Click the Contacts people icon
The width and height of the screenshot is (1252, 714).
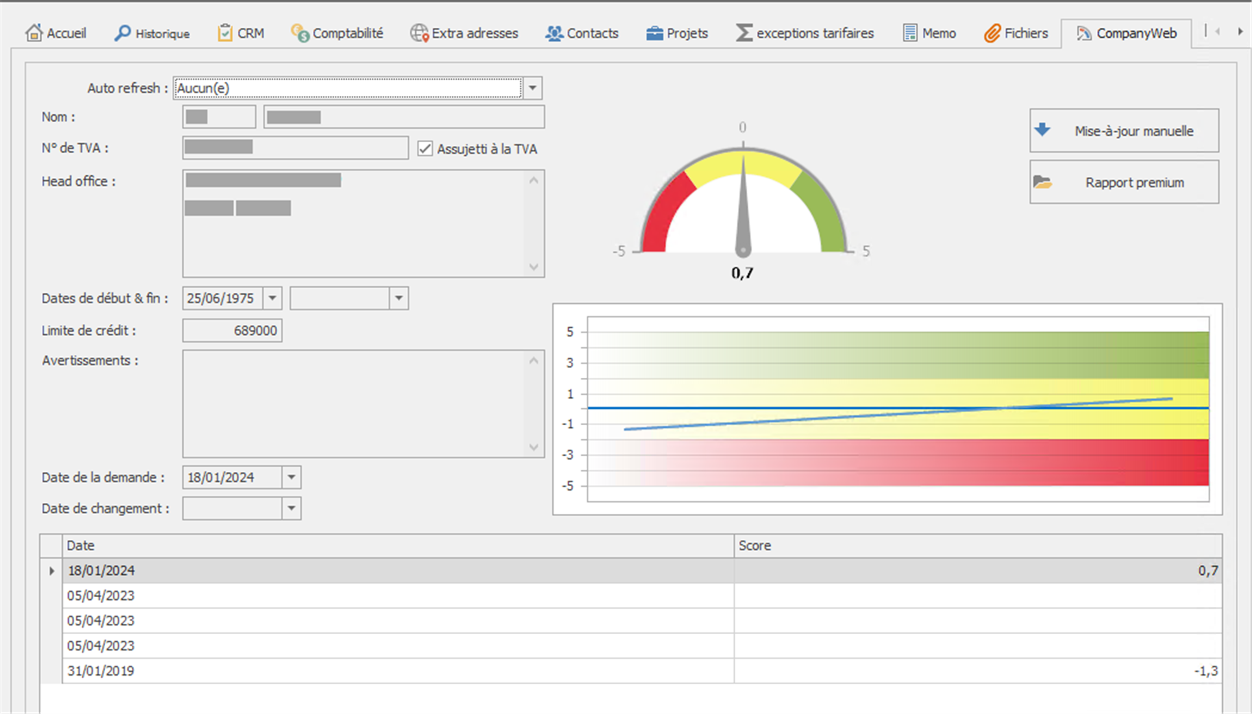[x=554, y=32]
